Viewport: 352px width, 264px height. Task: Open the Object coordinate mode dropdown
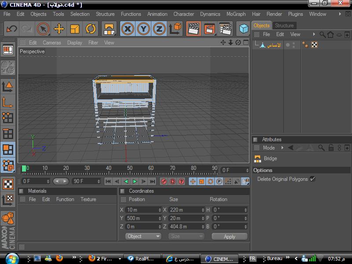[143, 236]
